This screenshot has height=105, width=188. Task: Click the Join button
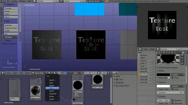click(x=11, y=34)
